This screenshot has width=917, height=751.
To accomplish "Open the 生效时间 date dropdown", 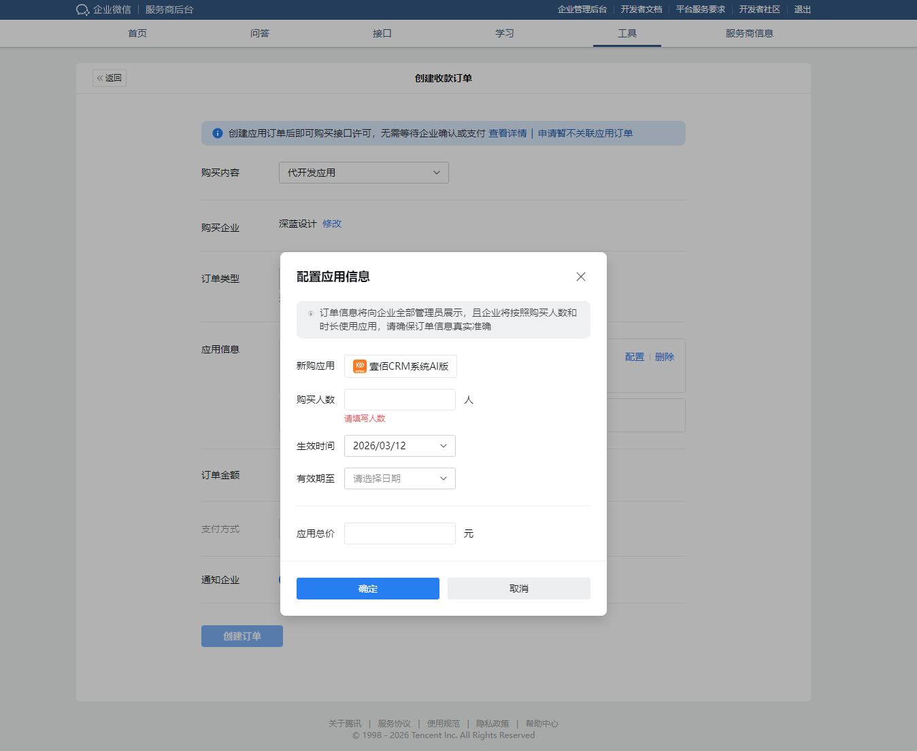I will [x=399, y=446].
